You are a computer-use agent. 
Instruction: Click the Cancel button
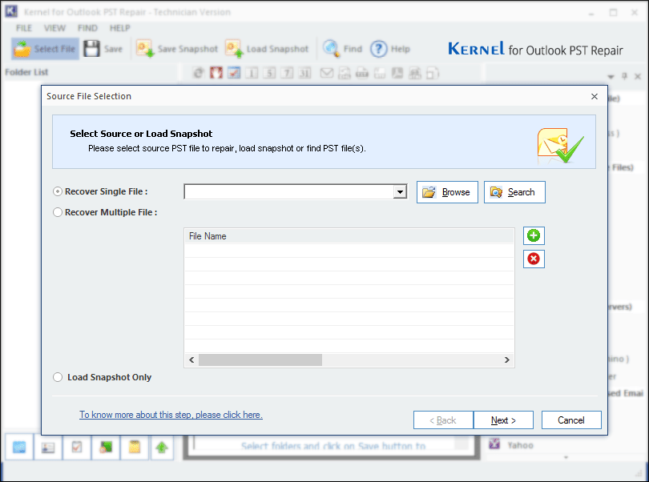pos(571,420)
